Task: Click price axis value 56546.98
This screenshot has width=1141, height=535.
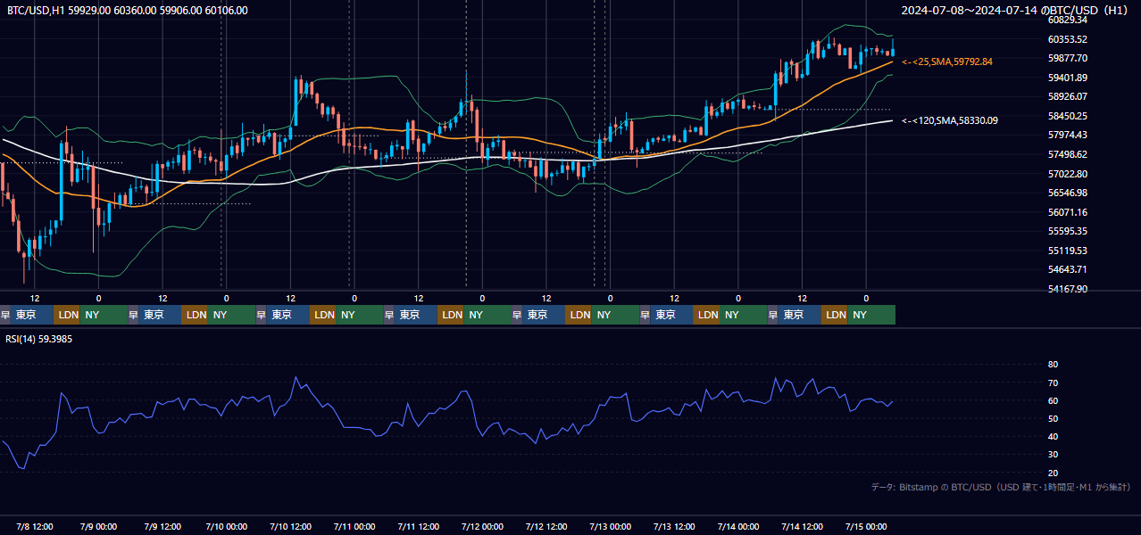Action: coord(1067,193)
